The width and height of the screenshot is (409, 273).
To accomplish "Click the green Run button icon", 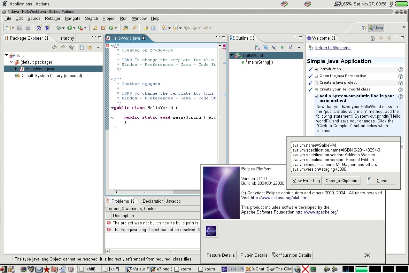I will click(69, 28).
